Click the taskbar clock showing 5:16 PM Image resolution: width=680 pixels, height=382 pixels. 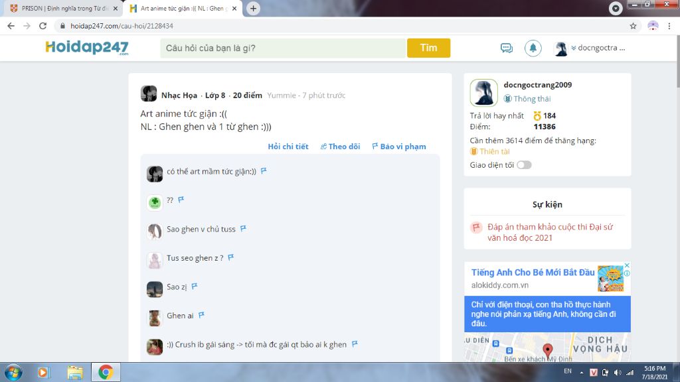[655, 373]
